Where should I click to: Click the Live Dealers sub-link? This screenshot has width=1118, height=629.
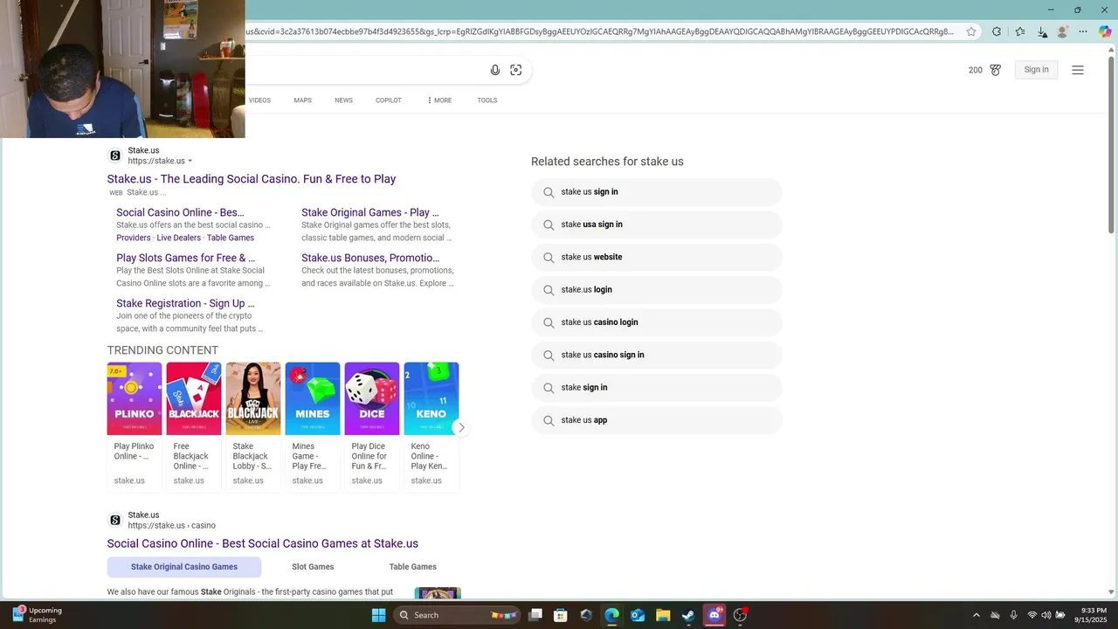[x=179, y=238]
